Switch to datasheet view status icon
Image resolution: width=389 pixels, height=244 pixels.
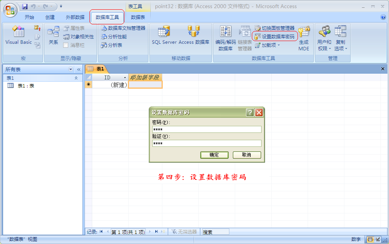pyautogui.click(x=370, y=239)
